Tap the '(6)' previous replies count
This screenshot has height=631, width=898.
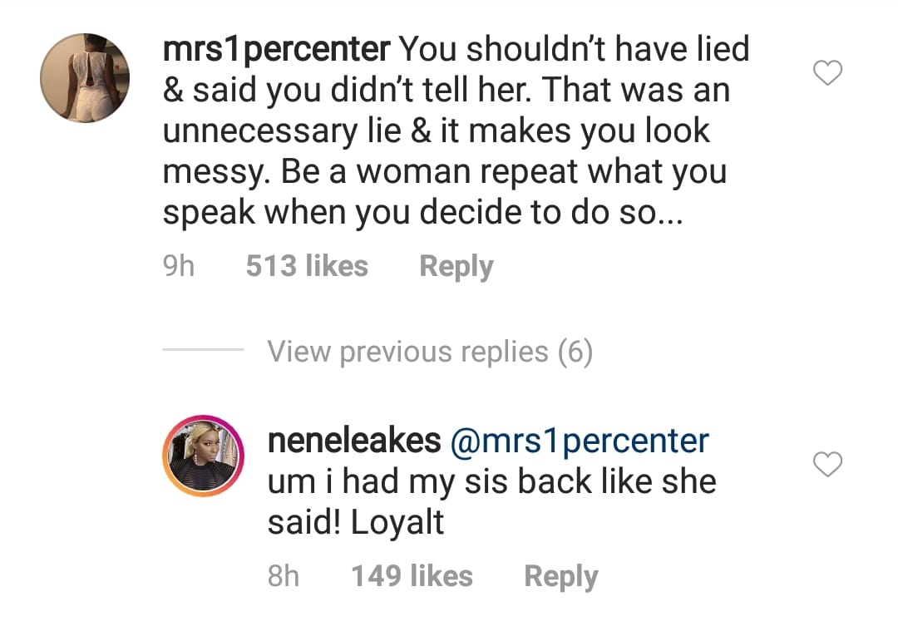(x=575, y=352)
